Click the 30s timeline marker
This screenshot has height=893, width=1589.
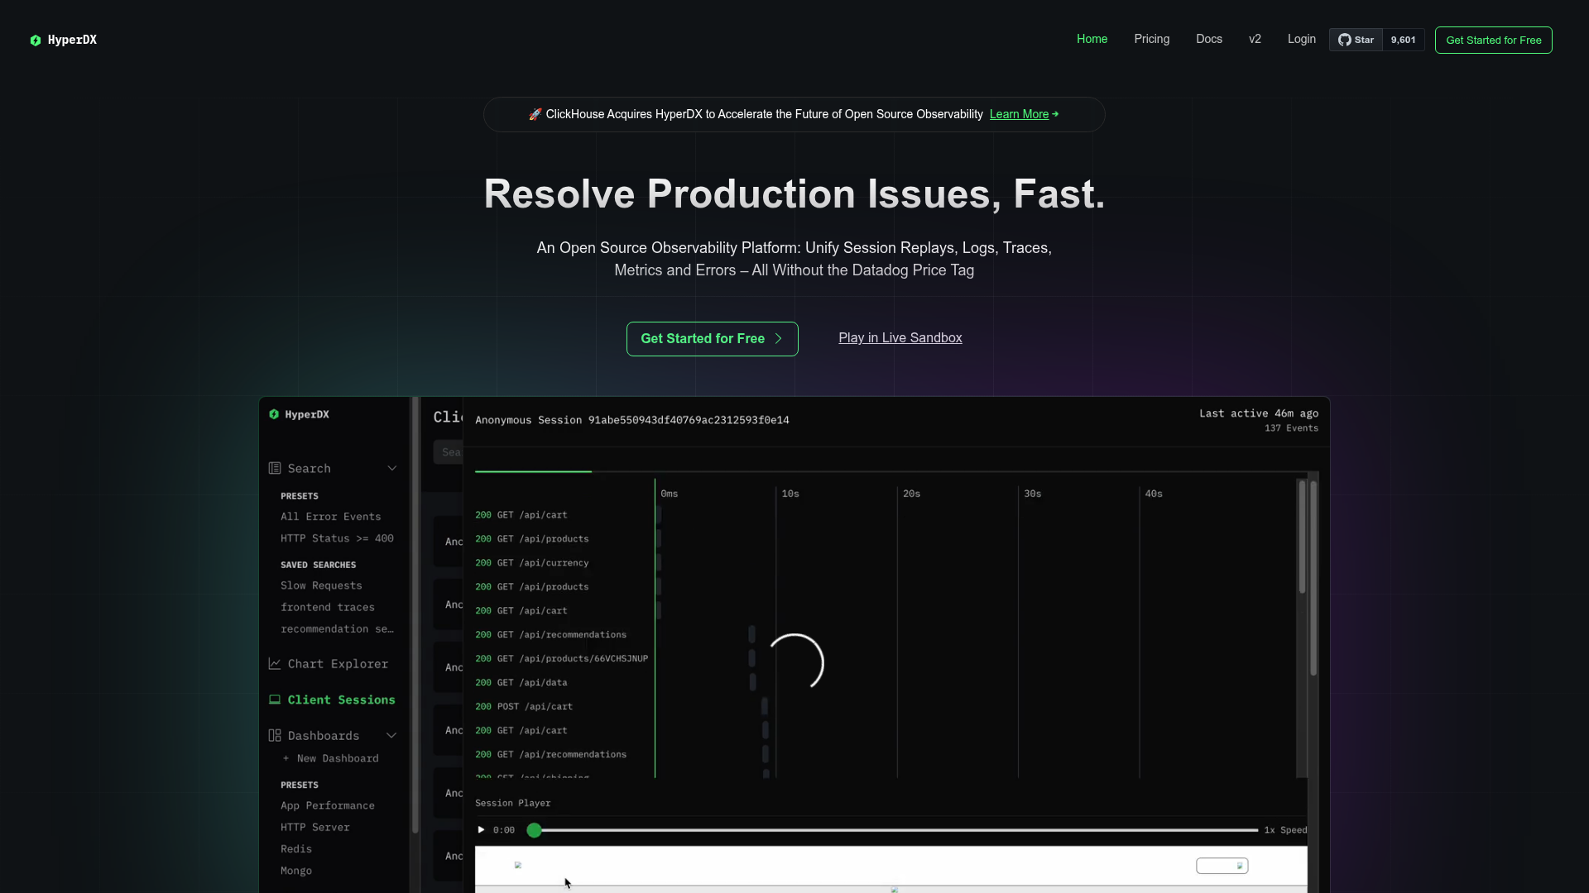click(1032, 494)
